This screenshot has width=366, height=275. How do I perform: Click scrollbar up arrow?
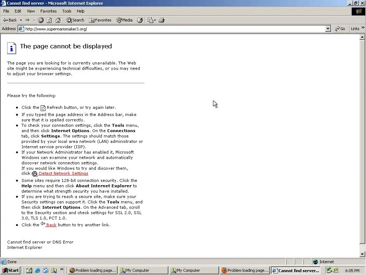[x=362, y=37]
